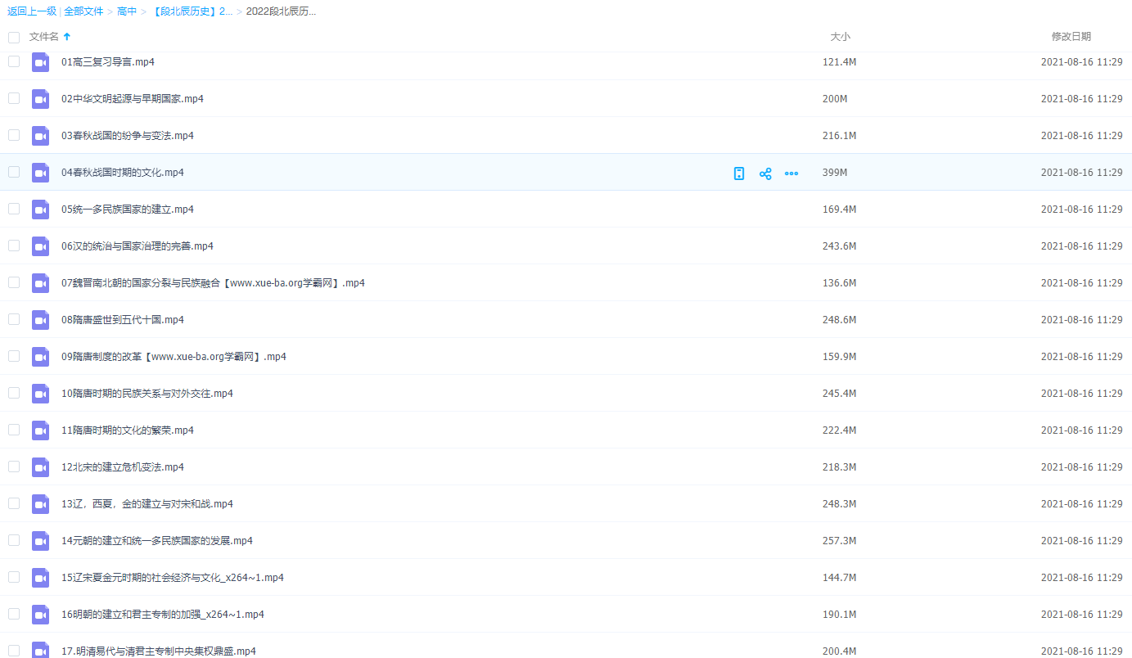
Task: Open file 16明朝的建立和君主专制的加强_x264~1.mp4
Action: click(x=162, y=615)
